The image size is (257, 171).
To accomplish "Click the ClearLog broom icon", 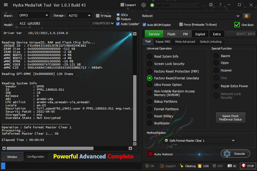I will [182, 166].
